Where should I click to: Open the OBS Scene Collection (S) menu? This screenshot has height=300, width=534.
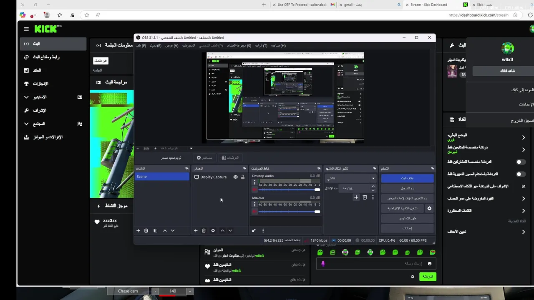point(239,45)
